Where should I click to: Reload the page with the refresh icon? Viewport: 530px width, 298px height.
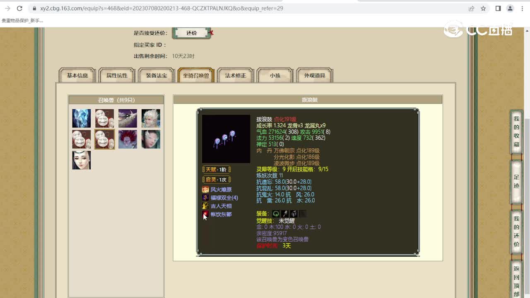click(19, 8)
